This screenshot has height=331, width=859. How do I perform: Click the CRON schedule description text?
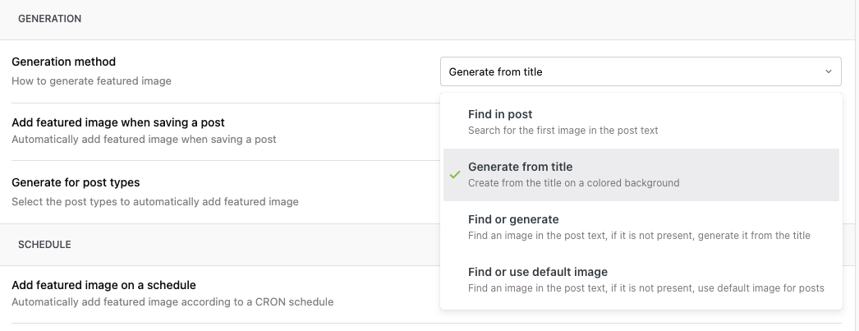click(172, 301)
